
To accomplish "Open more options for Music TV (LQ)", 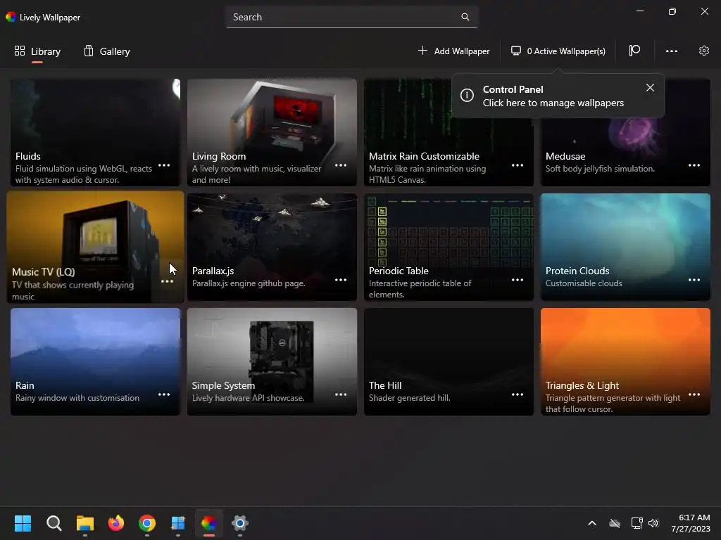I will (168, 281).
